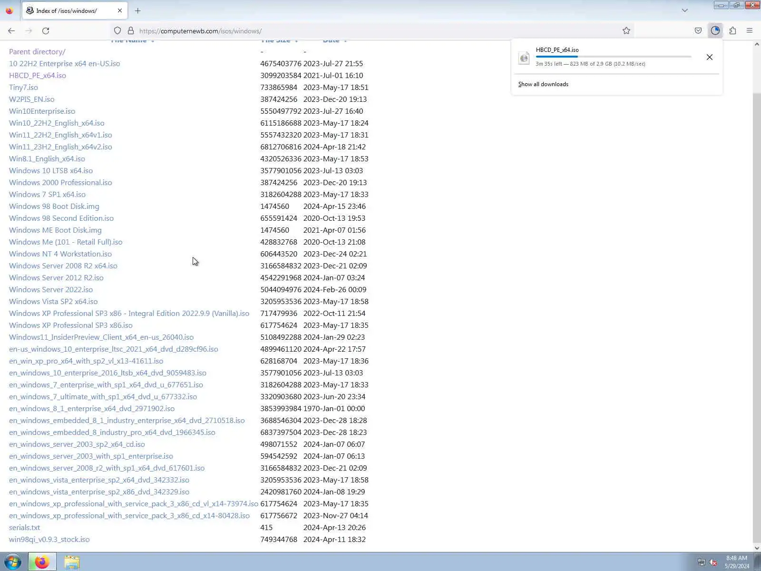Open the W2PIS_EN.iso link
The width and height of the screenshot is (761, 571).
[32, 99]
